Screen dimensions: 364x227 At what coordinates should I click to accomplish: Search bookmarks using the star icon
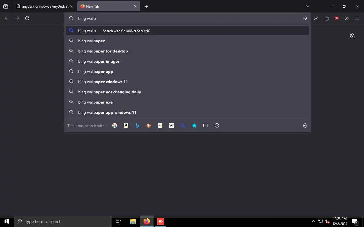[194, 125]
